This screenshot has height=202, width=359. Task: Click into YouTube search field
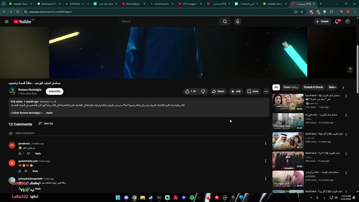(169, 21)
